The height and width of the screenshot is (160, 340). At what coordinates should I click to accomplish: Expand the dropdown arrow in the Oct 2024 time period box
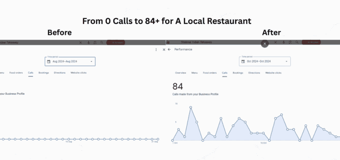tap(287, 62)
